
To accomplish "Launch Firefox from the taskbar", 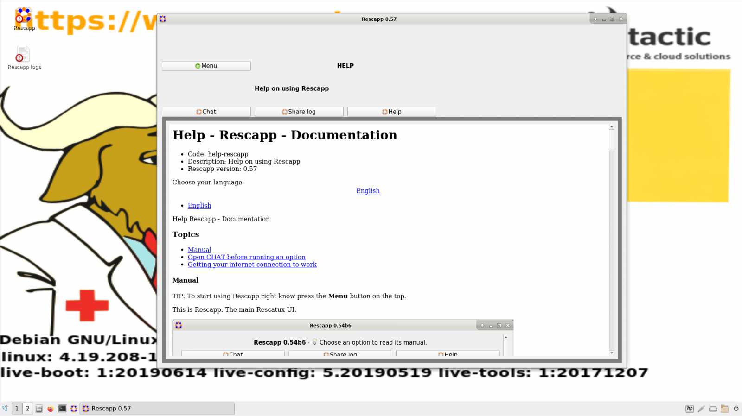I will (50, 409).
